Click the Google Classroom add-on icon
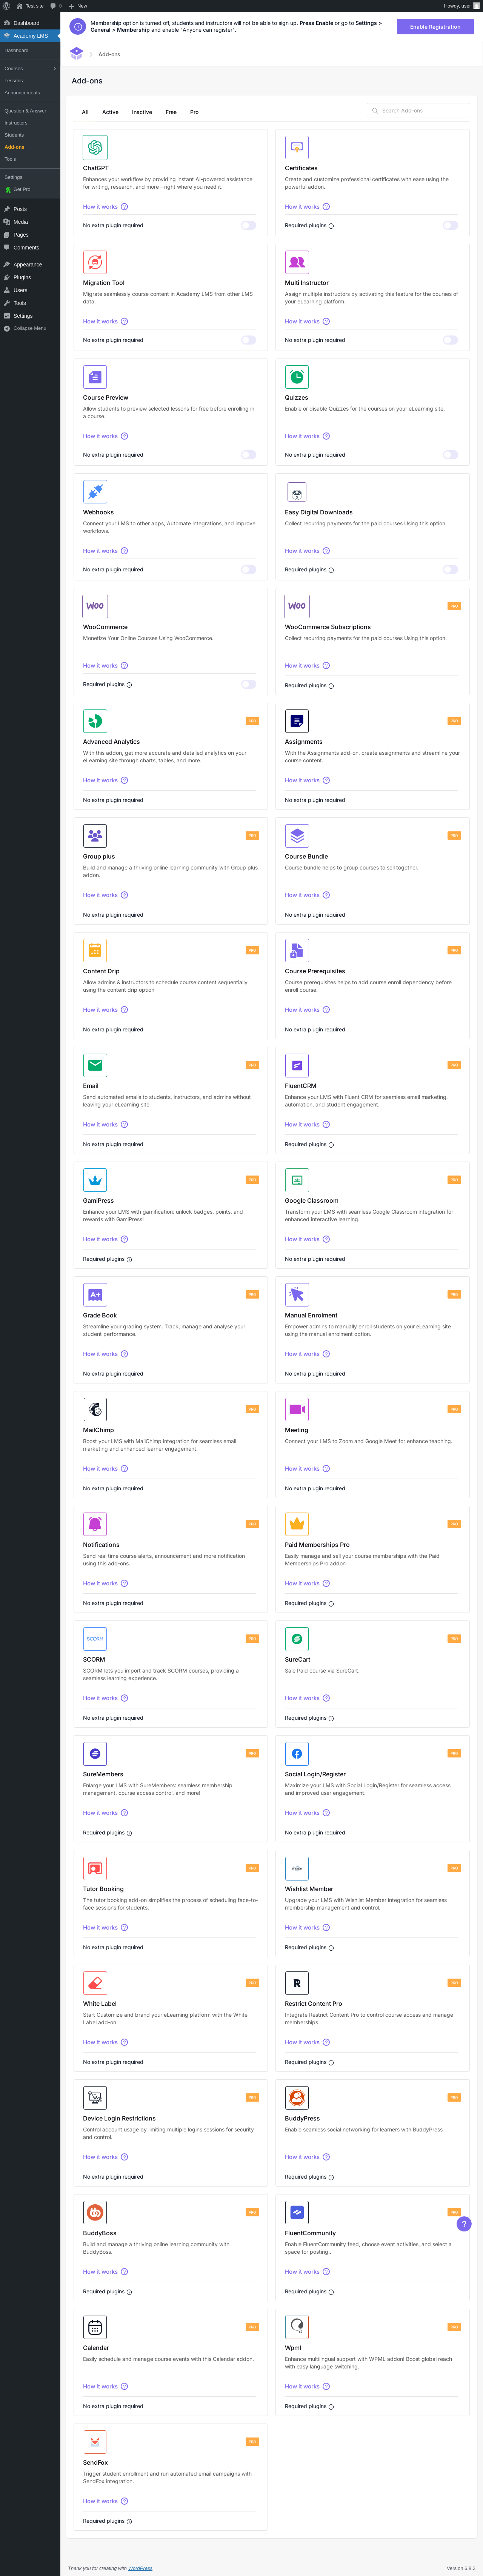The height and width of the screenshot is (2576, 483). tap(297, 1180)
